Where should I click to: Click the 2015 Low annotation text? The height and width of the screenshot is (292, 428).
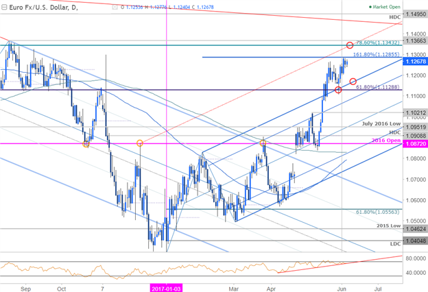coord(389,226)
